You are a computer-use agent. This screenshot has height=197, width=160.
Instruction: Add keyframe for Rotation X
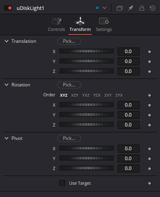149,105
